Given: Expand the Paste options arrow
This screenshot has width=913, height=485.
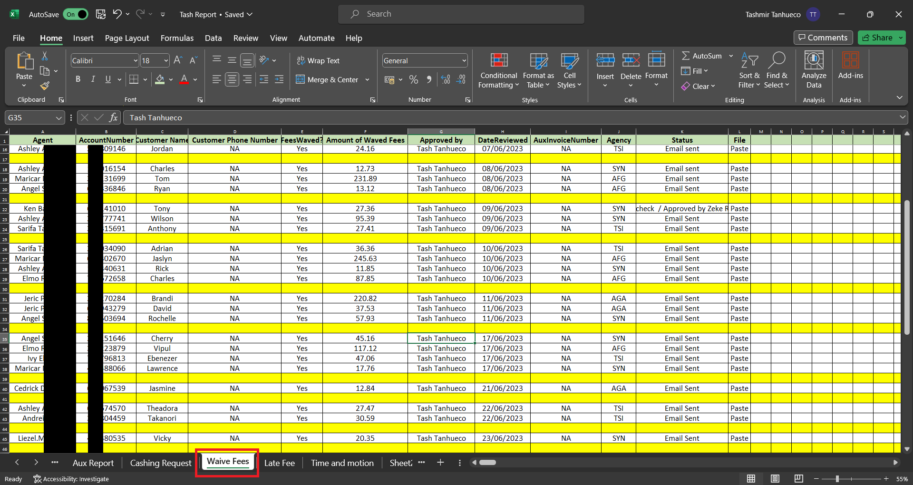Looking at the screenshot, I should (24, 86).
